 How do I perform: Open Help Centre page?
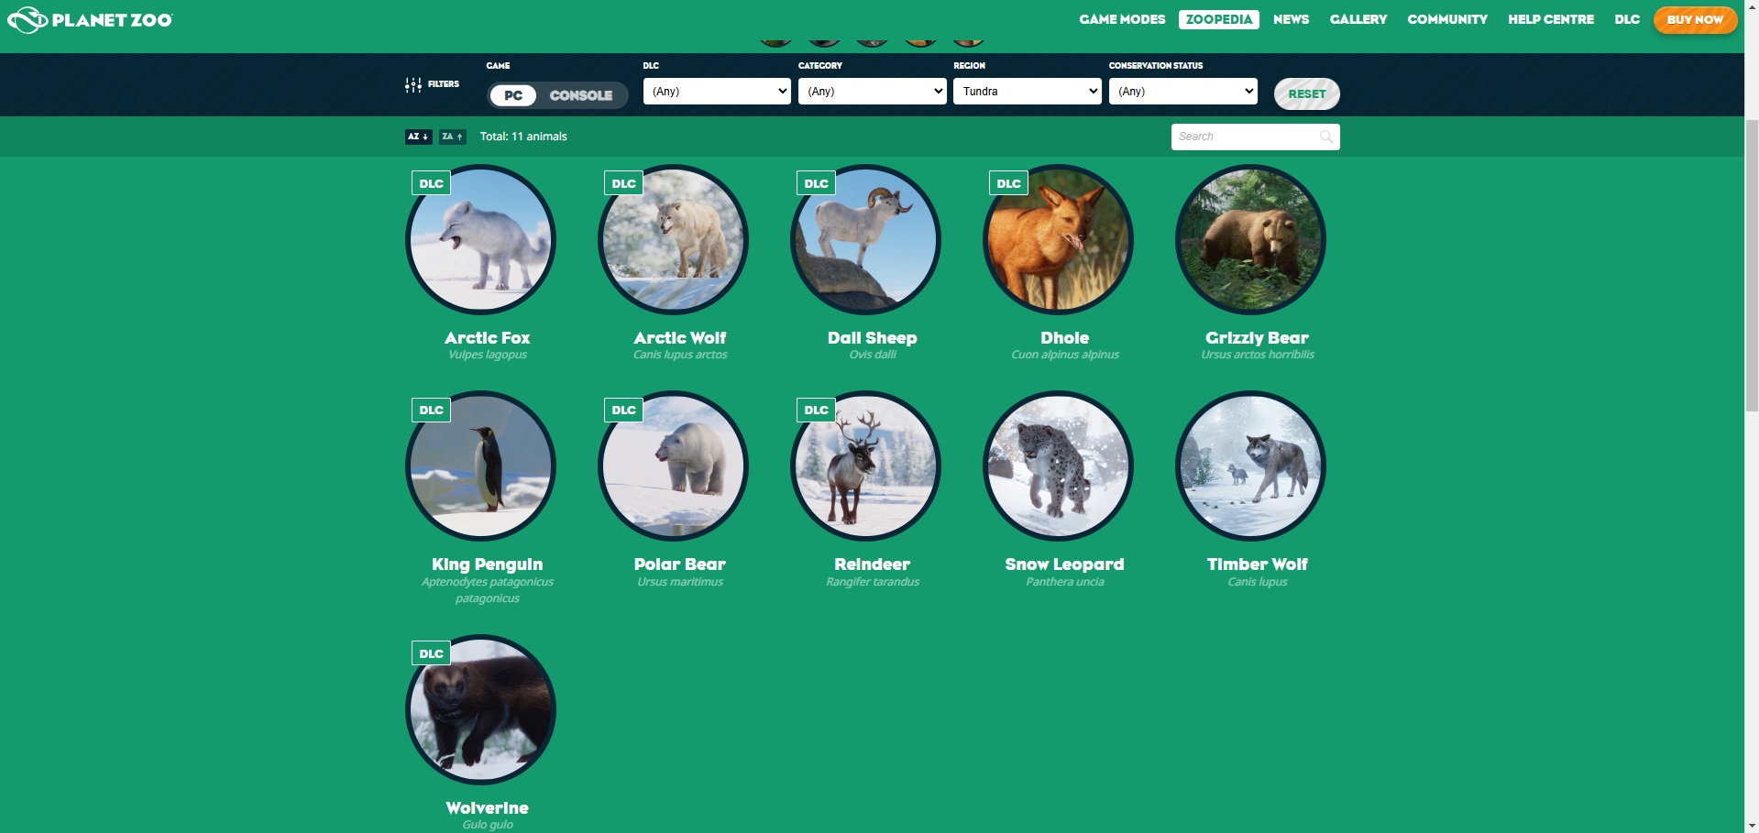tap(1551, 19)
